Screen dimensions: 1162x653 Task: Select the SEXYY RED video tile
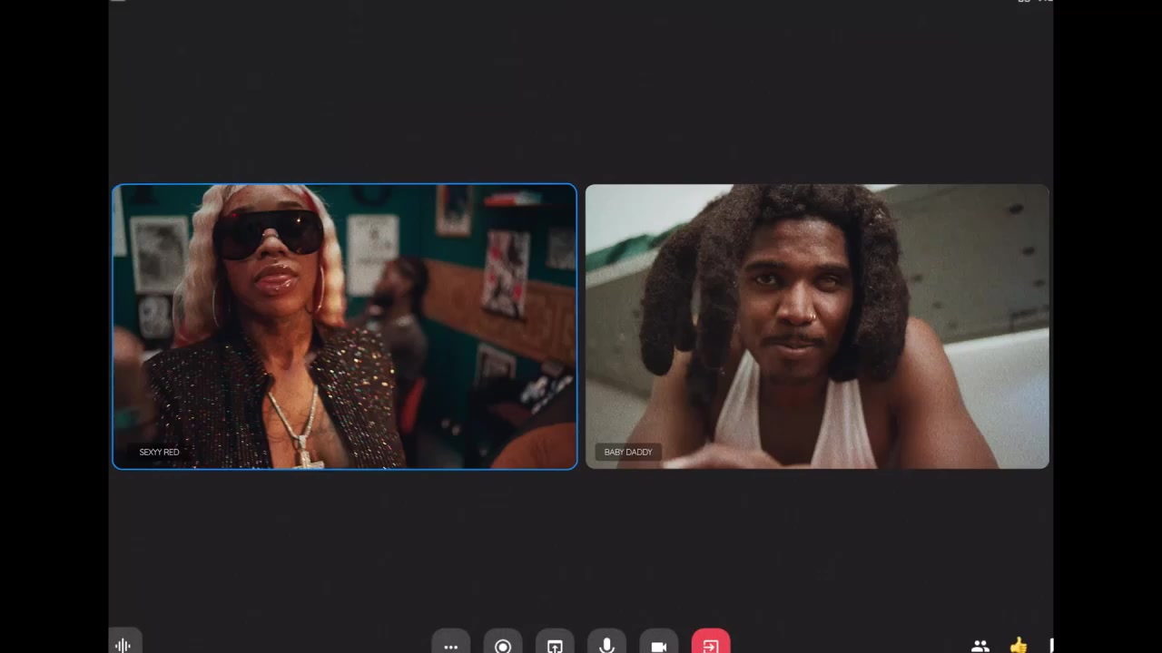(x=344, y=326)
